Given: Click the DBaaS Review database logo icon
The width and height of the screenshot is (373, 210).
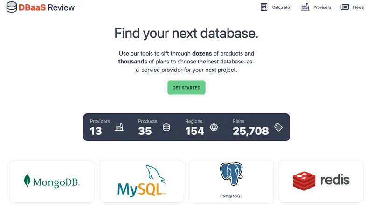Looking at the screenshot, I should pos(12,7).
